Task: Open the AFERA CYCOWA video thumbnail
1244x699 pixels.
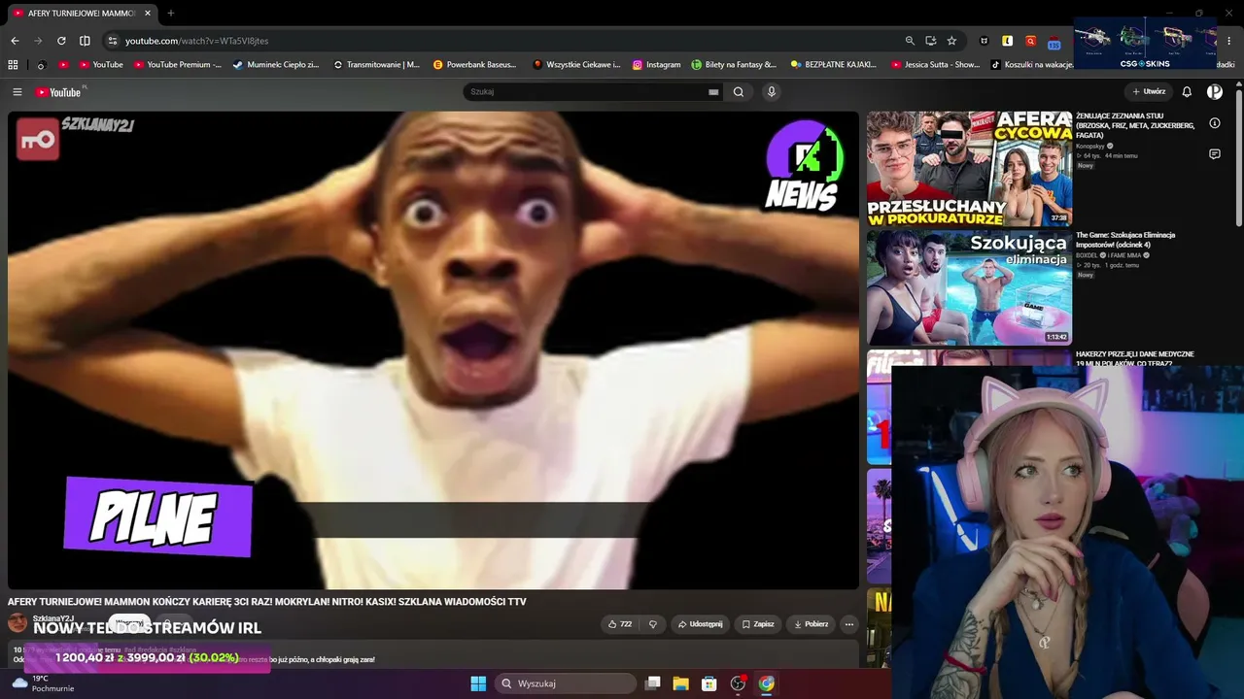Action: tap(969, 169)
